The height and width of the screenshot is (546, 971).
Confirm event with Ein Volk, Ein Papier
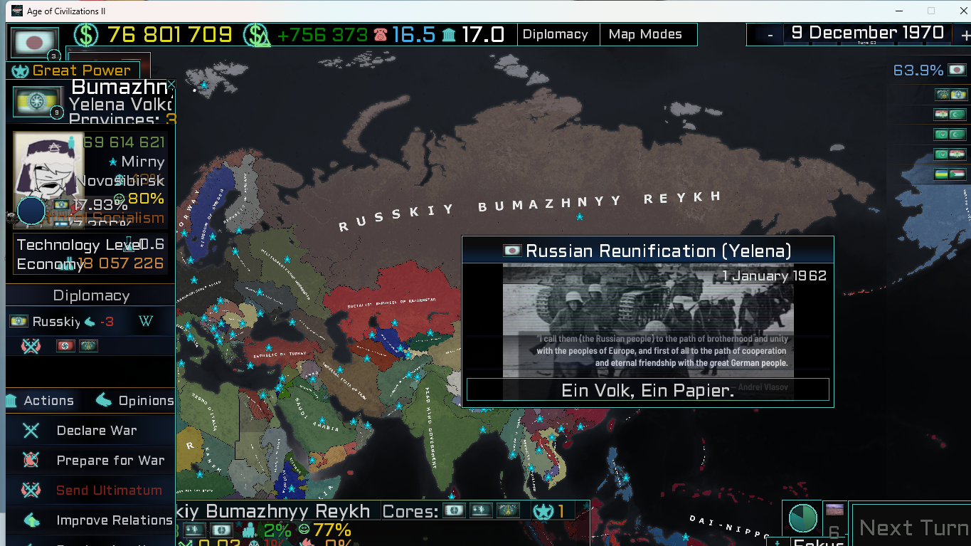coord(647,390)
